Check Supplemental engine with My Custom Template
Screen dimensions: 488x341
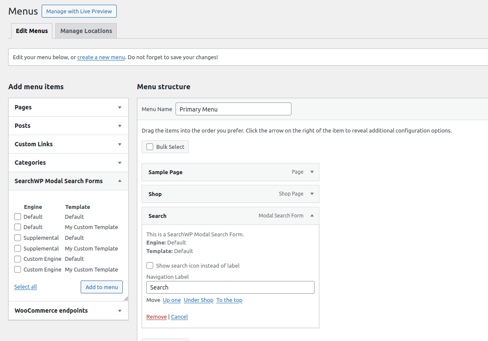[18, 248]
